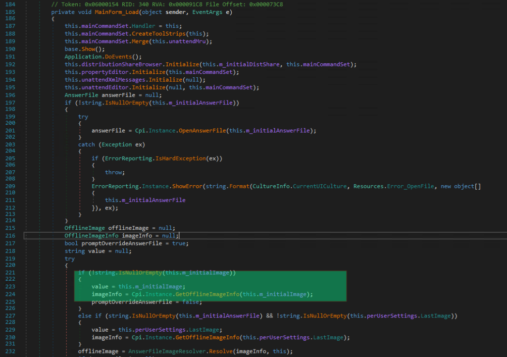Go to the ShowError method
This screenshot has height=357, width=507.
(187, 186)
